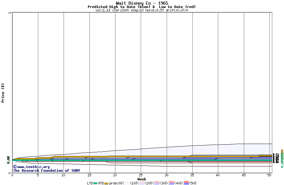
Task: Click the yellow high-to-date line in the chart
Action: click(142, 156)
